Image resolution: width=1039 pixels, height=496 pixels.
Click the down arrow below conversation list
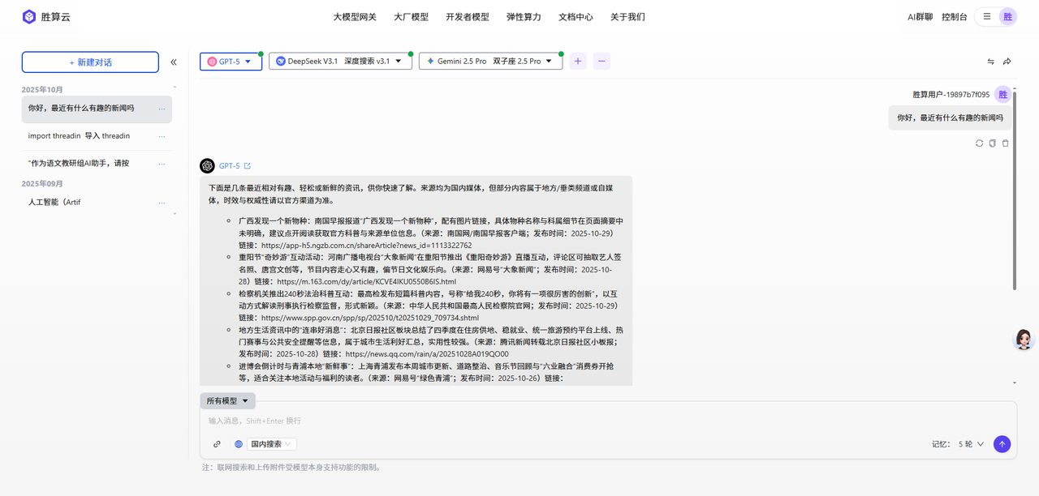click(175, 214)
